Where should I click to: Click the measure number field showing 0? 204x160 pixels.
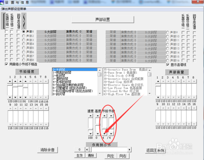click(x=80, y=149)
